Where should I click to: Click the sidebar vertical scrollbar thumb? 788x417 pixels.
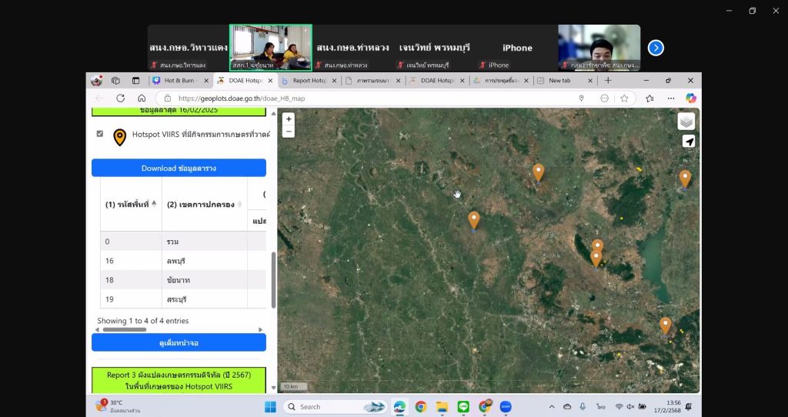(x=273, y=280)
